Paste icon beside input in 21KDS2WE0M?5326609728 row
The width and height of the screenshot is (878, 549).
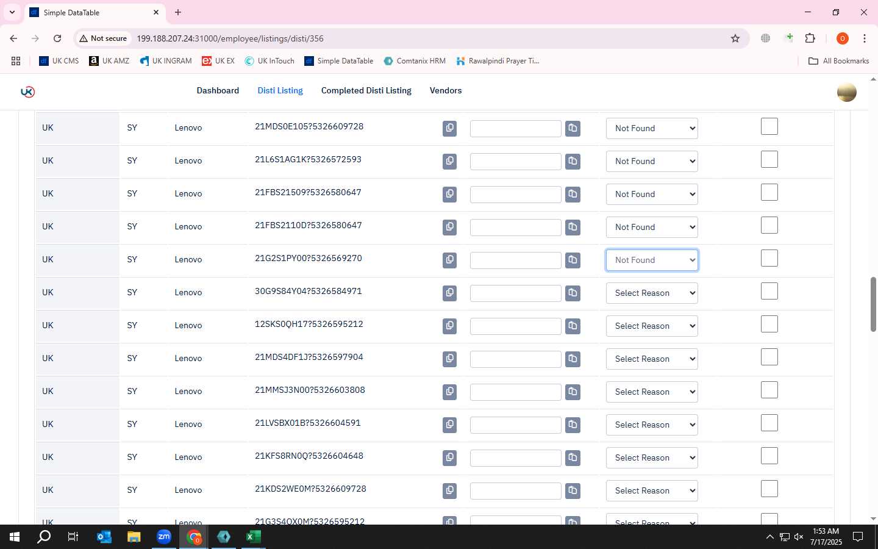tap(573, 490)
